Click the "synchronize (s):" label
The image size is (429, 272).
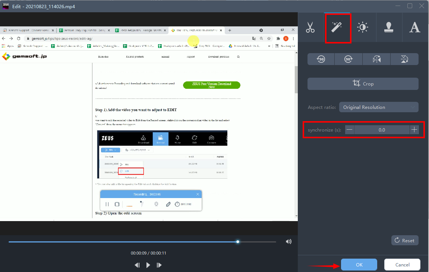(325, 130)
